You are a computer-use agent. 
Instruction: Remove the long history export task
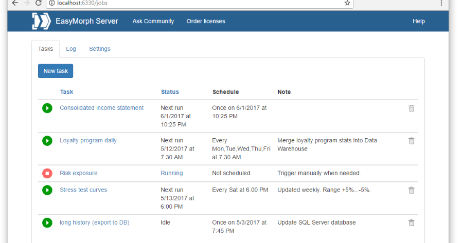pos(411,223)
